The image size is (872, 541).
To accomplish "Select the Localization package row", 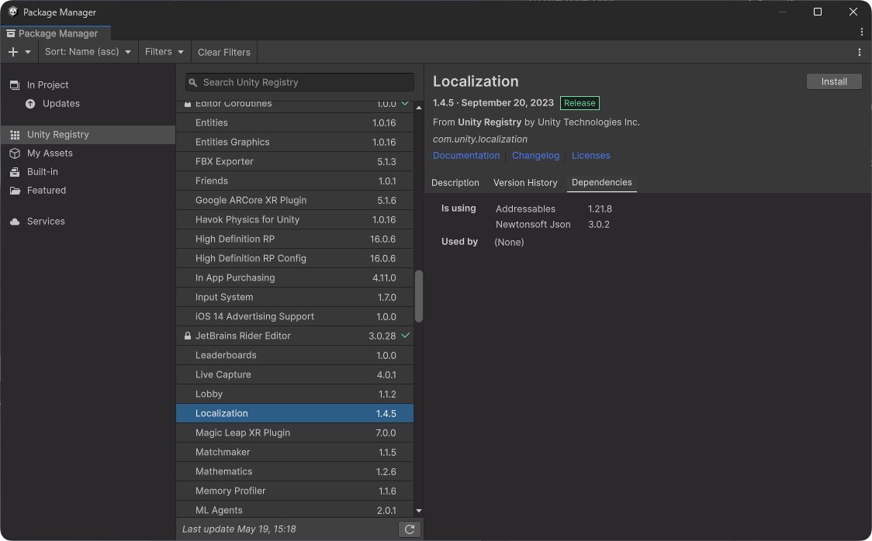I will pos(295,413).
